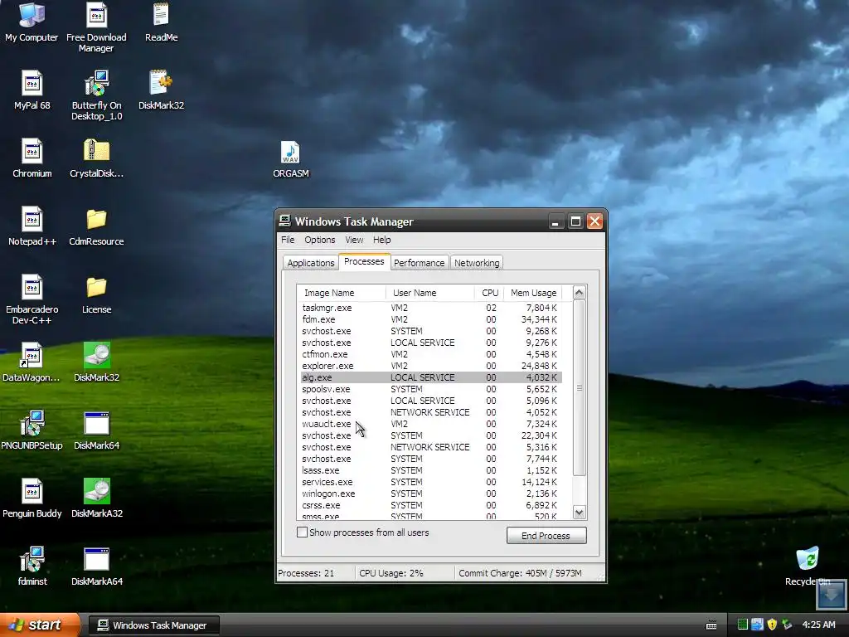Click the Task Manager title bar icon
The width and height of the screenshot is (849, 637).
click(285, 221)
